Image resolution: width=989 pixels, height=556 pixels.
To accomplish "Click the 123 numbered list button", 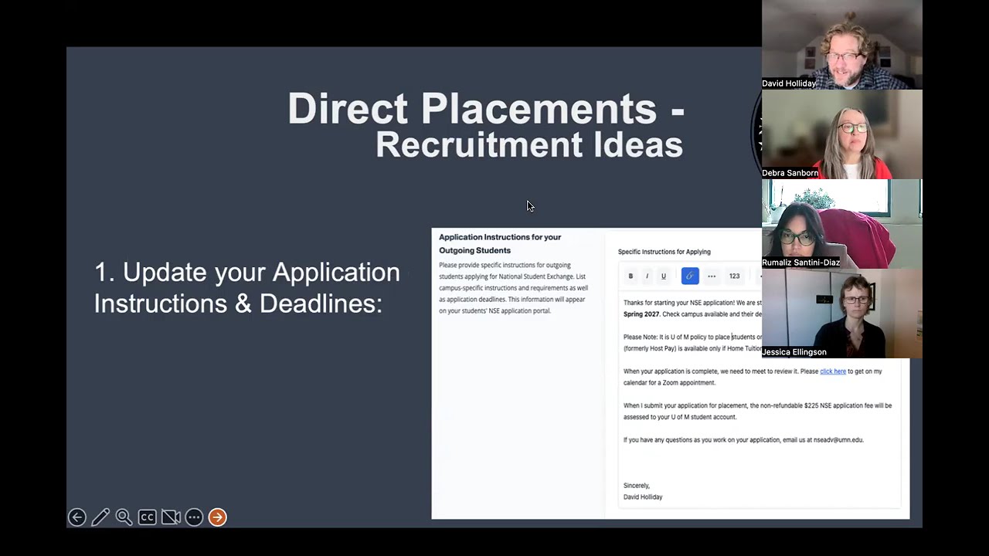I will 734,276.
